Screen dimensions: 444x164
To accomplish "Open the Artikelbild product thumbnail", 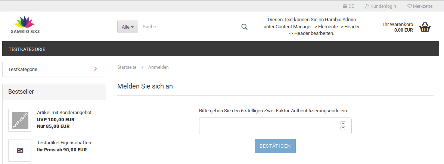I will point(20,120).
